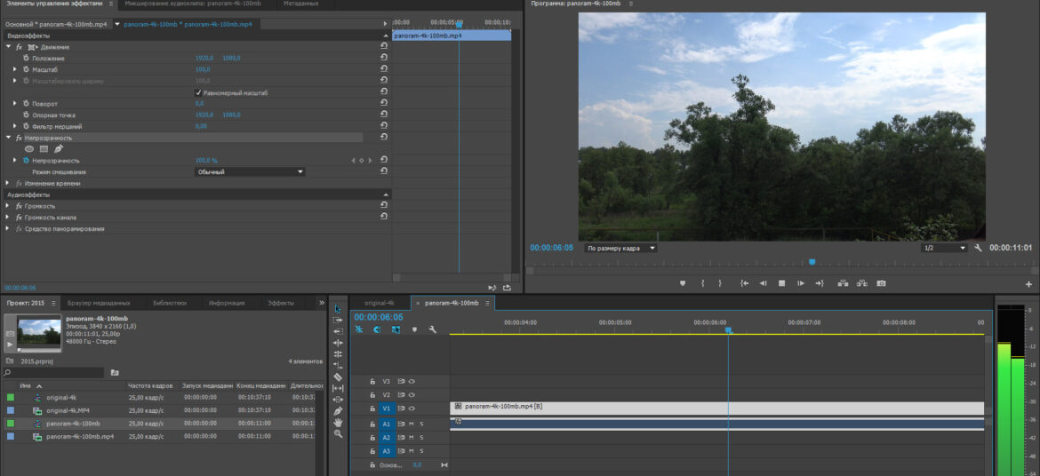Click Lift button in Program monitor

[x=843, y=283]
